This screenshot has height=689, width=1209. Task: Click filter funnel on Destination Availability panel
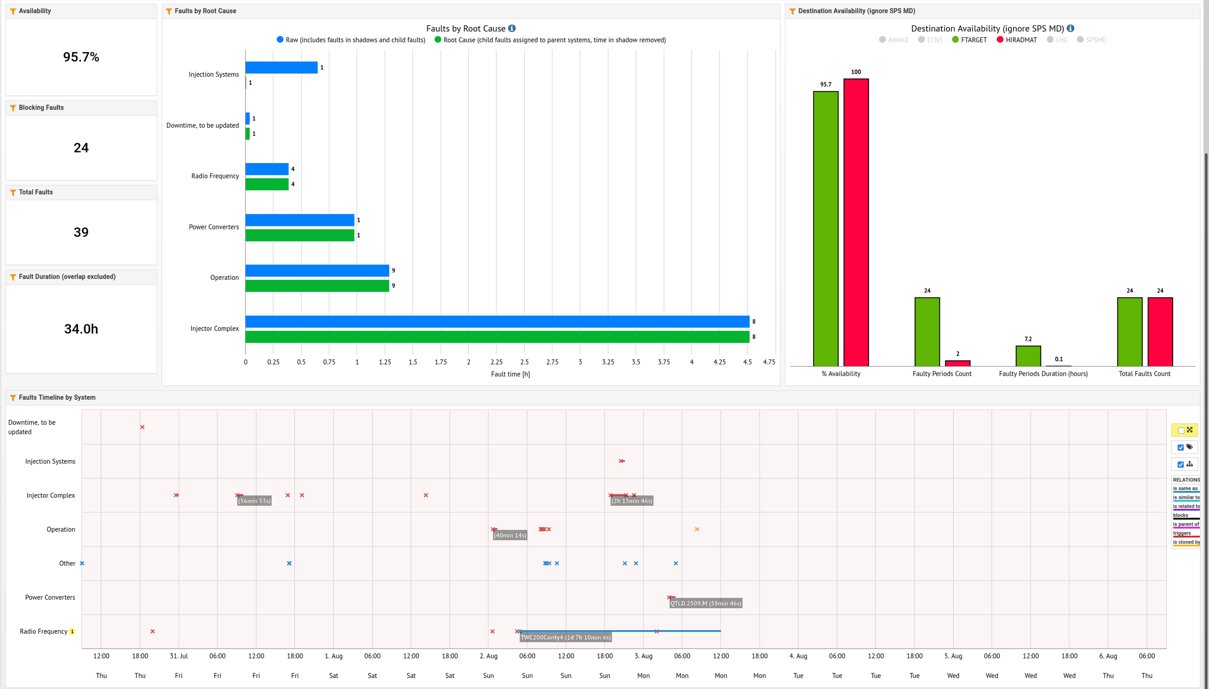(x=792, y=12)
